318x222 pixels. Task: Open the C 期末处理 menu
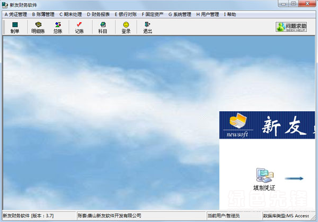(x=70, y=14)
